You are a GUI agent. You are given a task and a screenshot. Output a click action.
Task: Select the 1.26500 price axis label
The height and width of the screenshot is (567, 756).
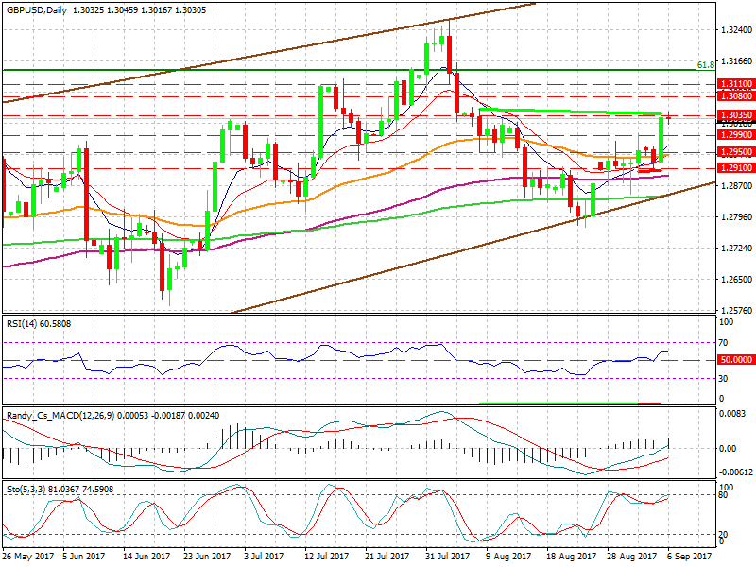pyautogui.click(x=736, y=280)
